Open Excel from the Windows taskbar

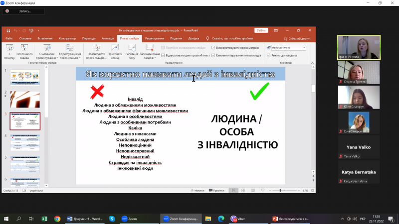click(x=44, y=219)
